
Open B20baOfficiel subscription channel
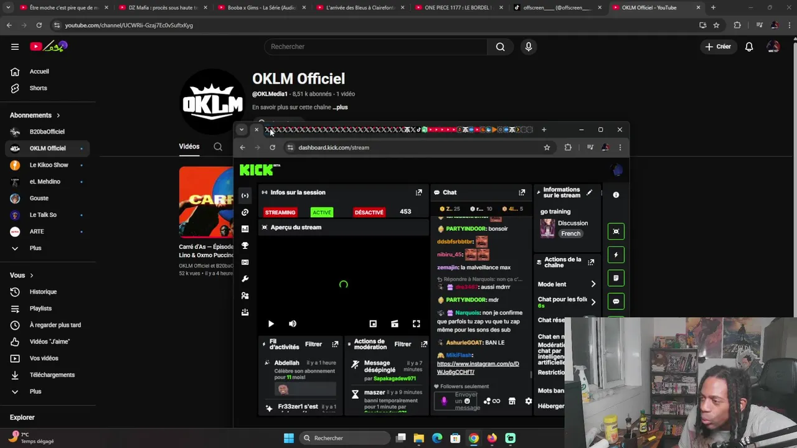47,132
